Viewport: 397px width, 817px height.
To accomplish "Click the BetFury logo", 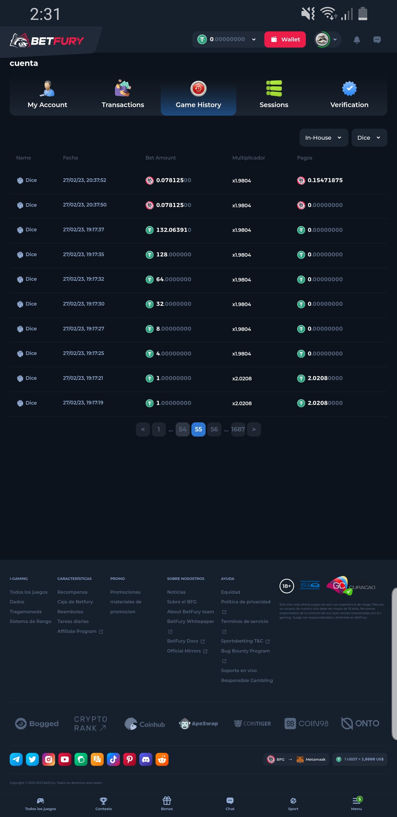I will click(x=47, y=41).
